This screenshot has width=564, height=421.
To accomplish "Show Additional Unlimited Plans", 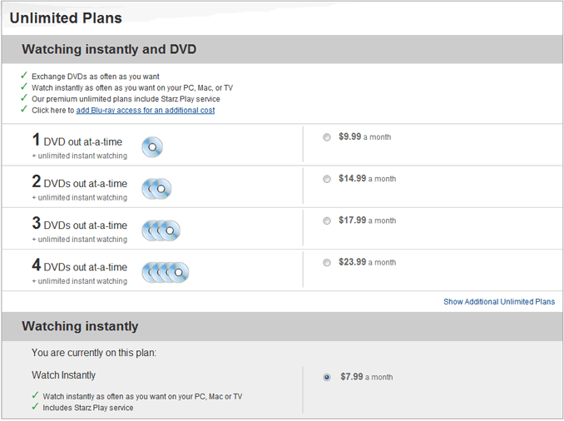I will 499,301.
